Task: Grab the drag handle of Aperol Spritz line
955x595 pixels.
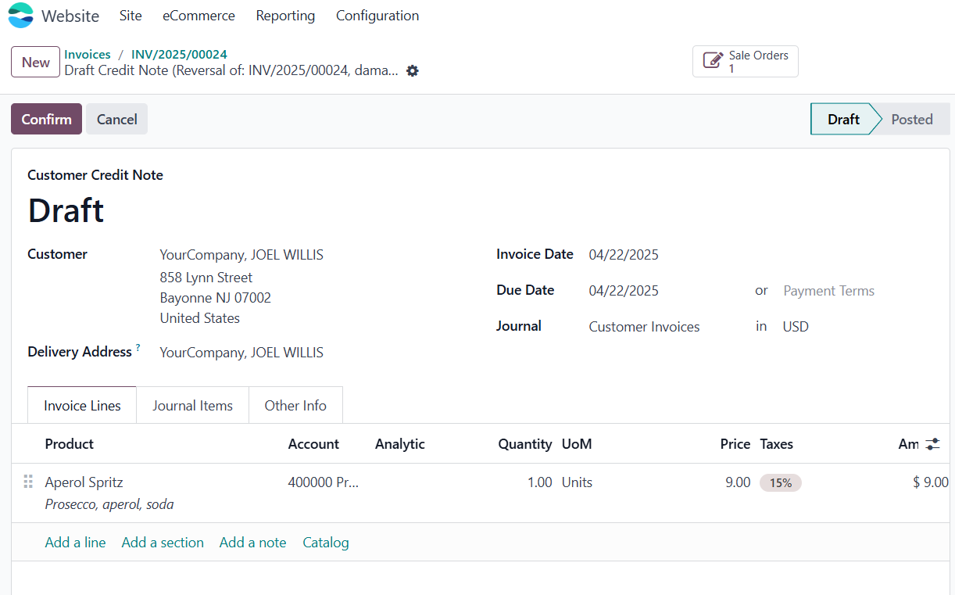Action: (28, 482)
